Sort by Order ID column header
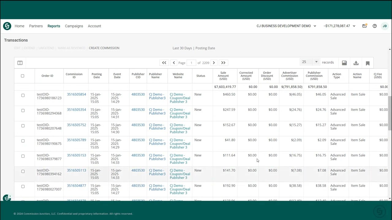Viewport: 392px width, 220px height. tap(47, 76)
